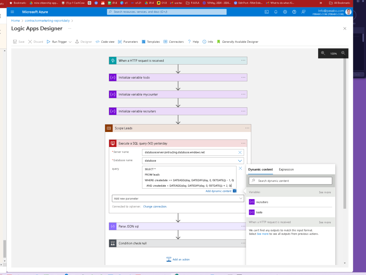Insert the recruiters variable
The image size is (366, 275).
290,202
